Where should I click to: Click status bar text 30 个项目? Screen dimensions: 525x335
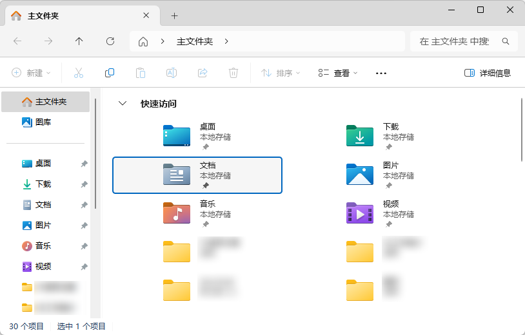[x=26, y=327]
